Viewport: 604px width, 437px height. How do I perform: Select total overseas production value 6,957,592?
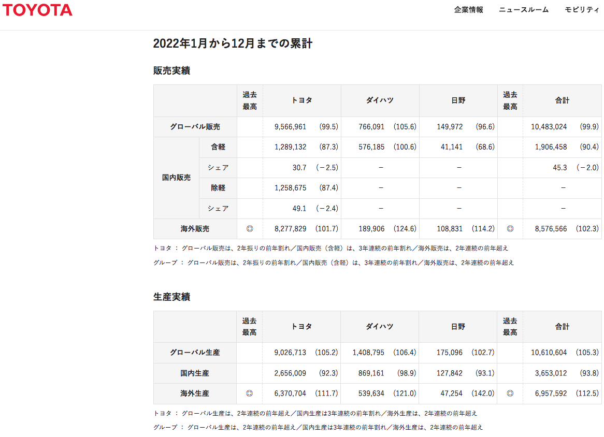coord(551,394)
